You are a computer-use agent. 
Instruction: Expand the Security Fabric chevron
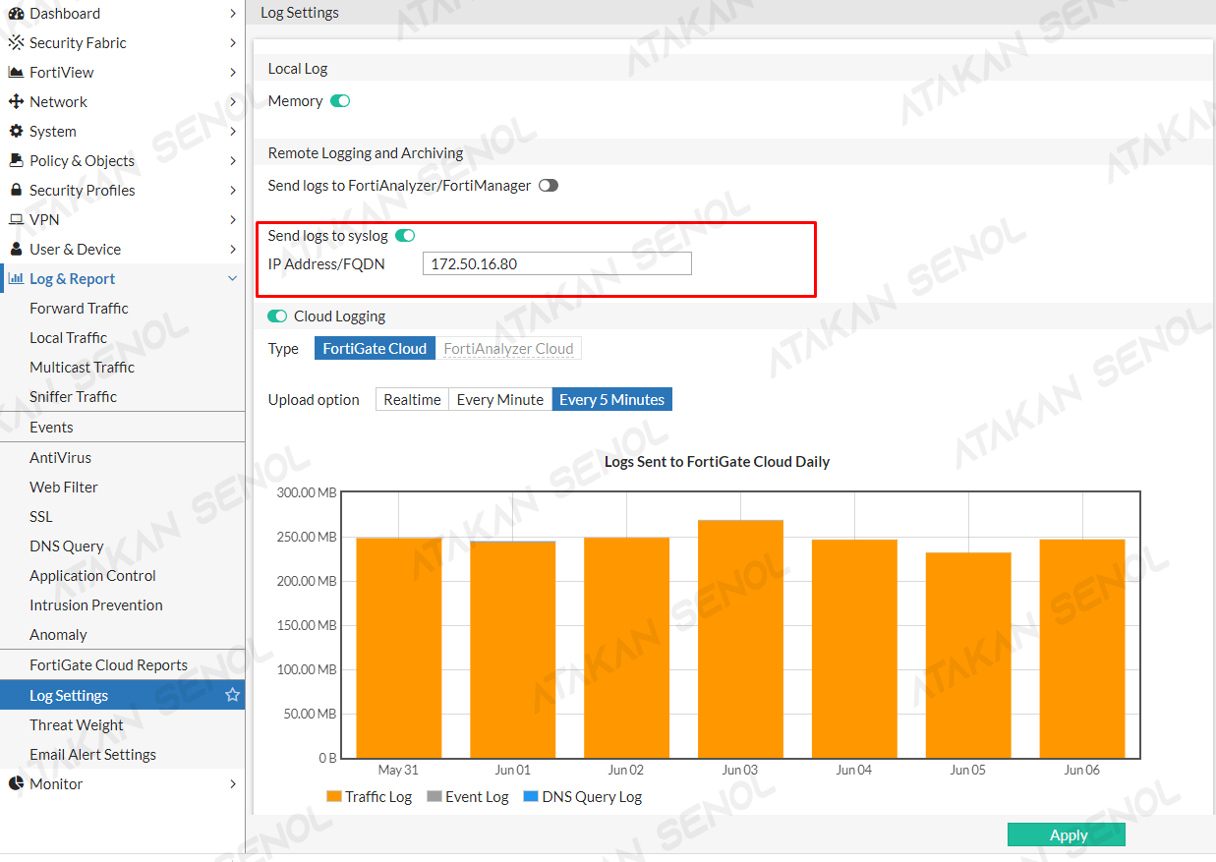(233, 43)
